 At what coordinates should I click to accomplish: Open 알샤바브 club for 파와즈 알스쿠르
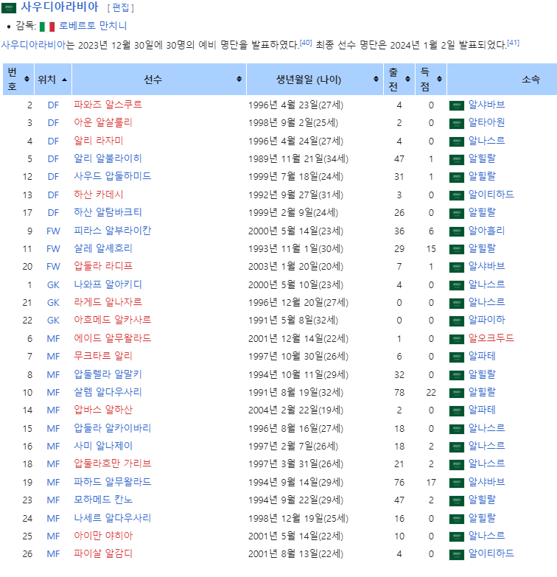pyautogui.click(x=486, y=105)
